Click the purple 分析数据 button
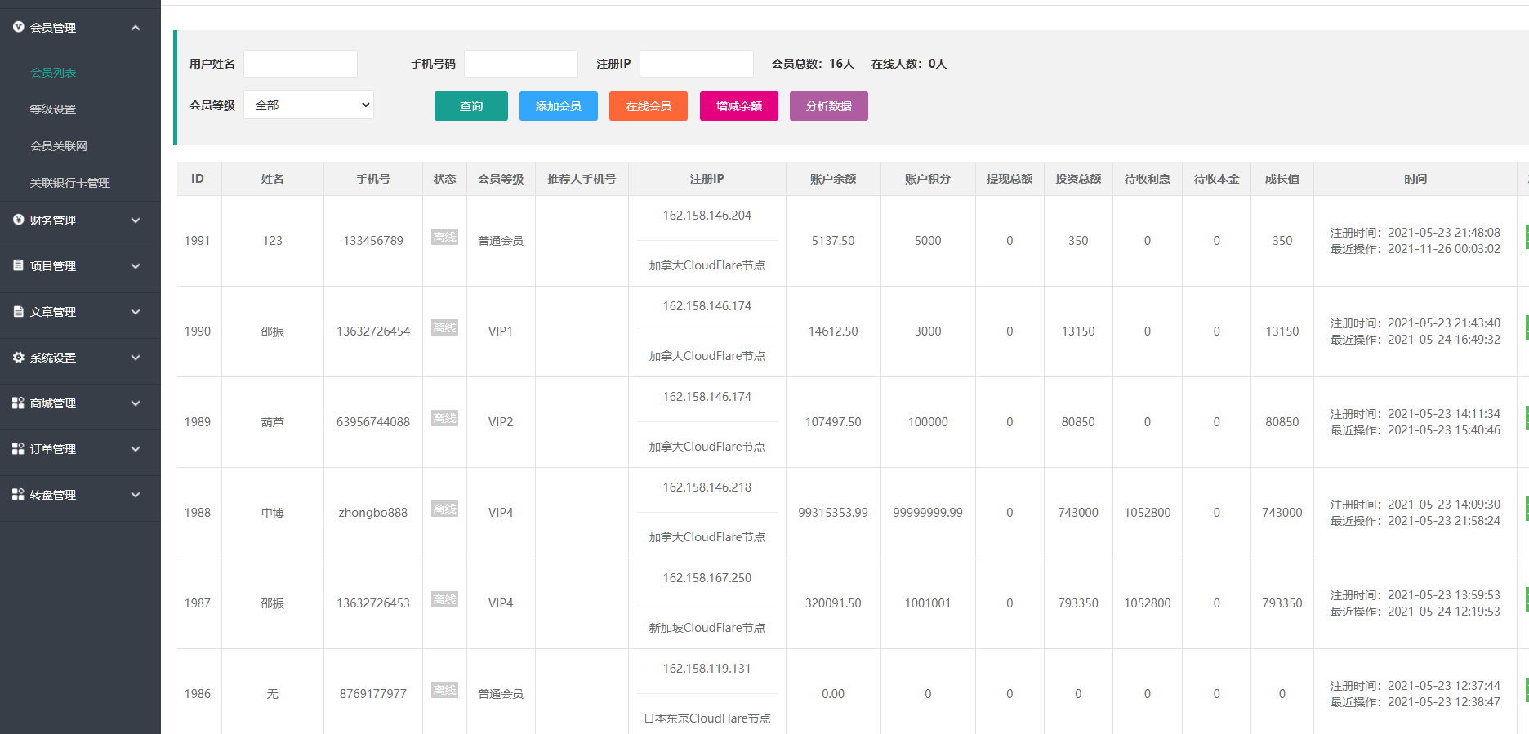The height and width of the screenshot is (734, 1529). coord(828,106)
